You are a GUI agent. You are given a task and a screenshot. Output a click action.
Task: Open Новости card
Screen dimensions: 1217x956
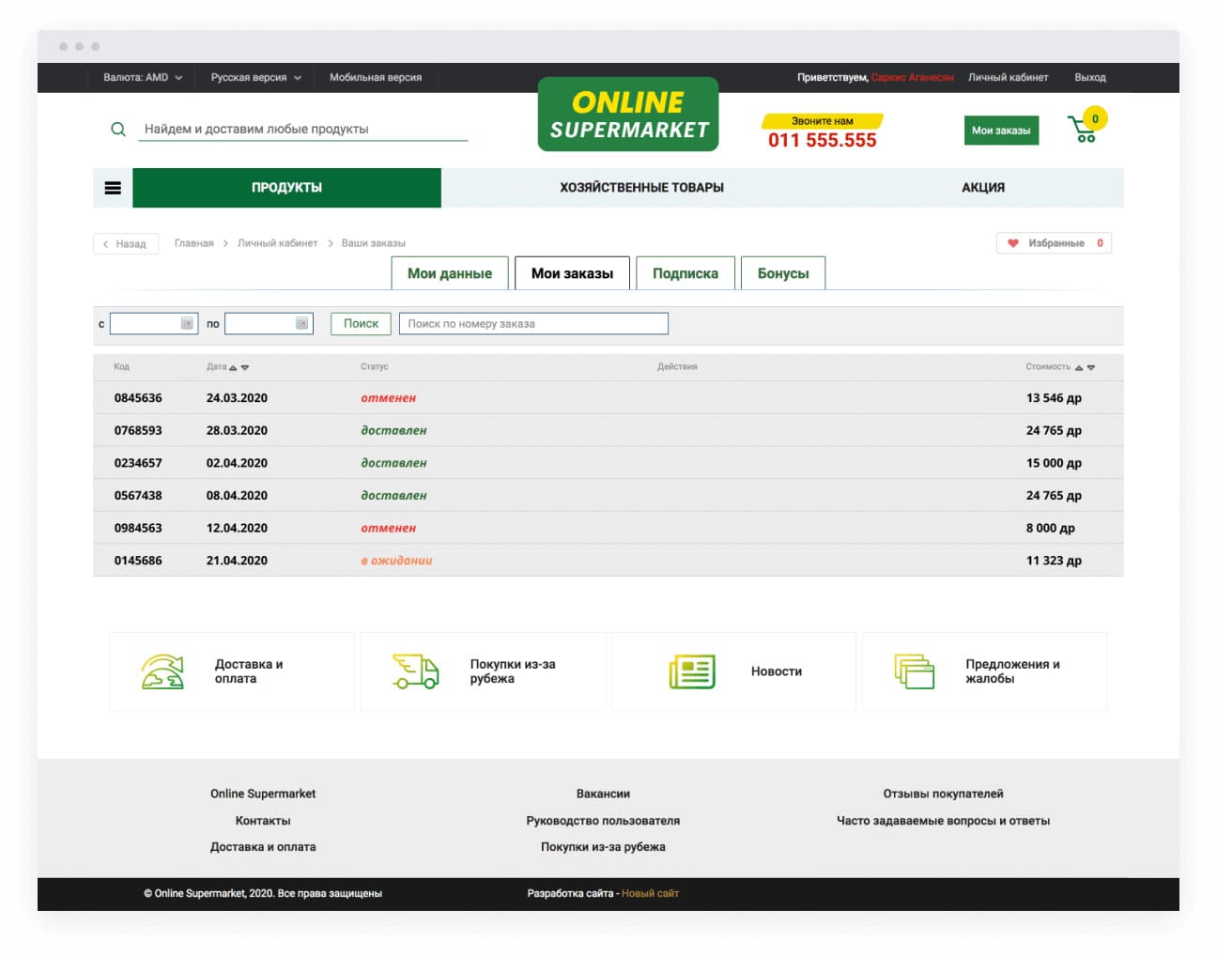[733, 671]
